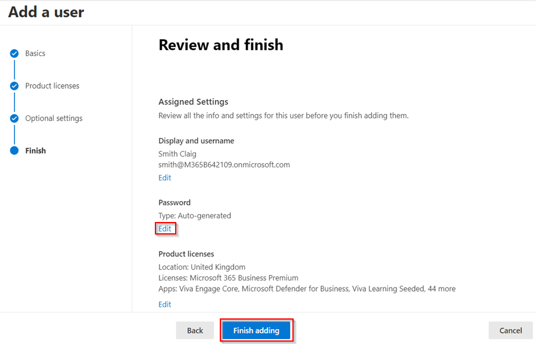The image size is (536, 344).
Task: Click the Review and finish heading
Action: point(221,45)
